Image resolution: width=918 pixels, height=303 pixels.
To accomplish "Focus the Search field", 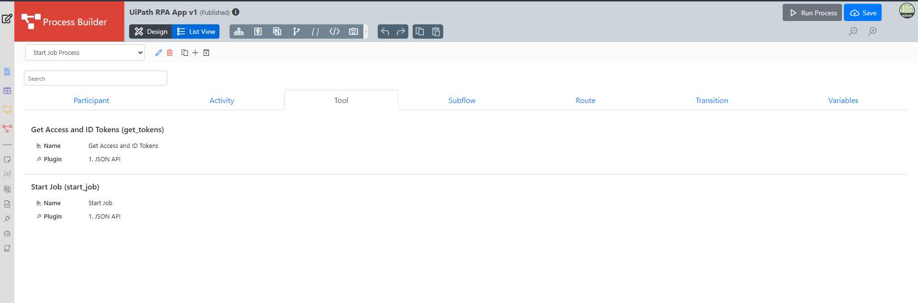I will coord(96,78).
